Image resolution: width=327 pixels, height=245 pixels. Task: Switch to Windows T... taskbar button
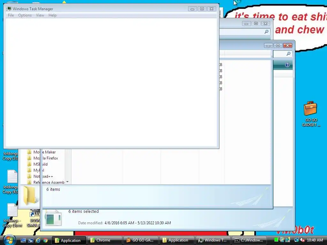point(213,240)
